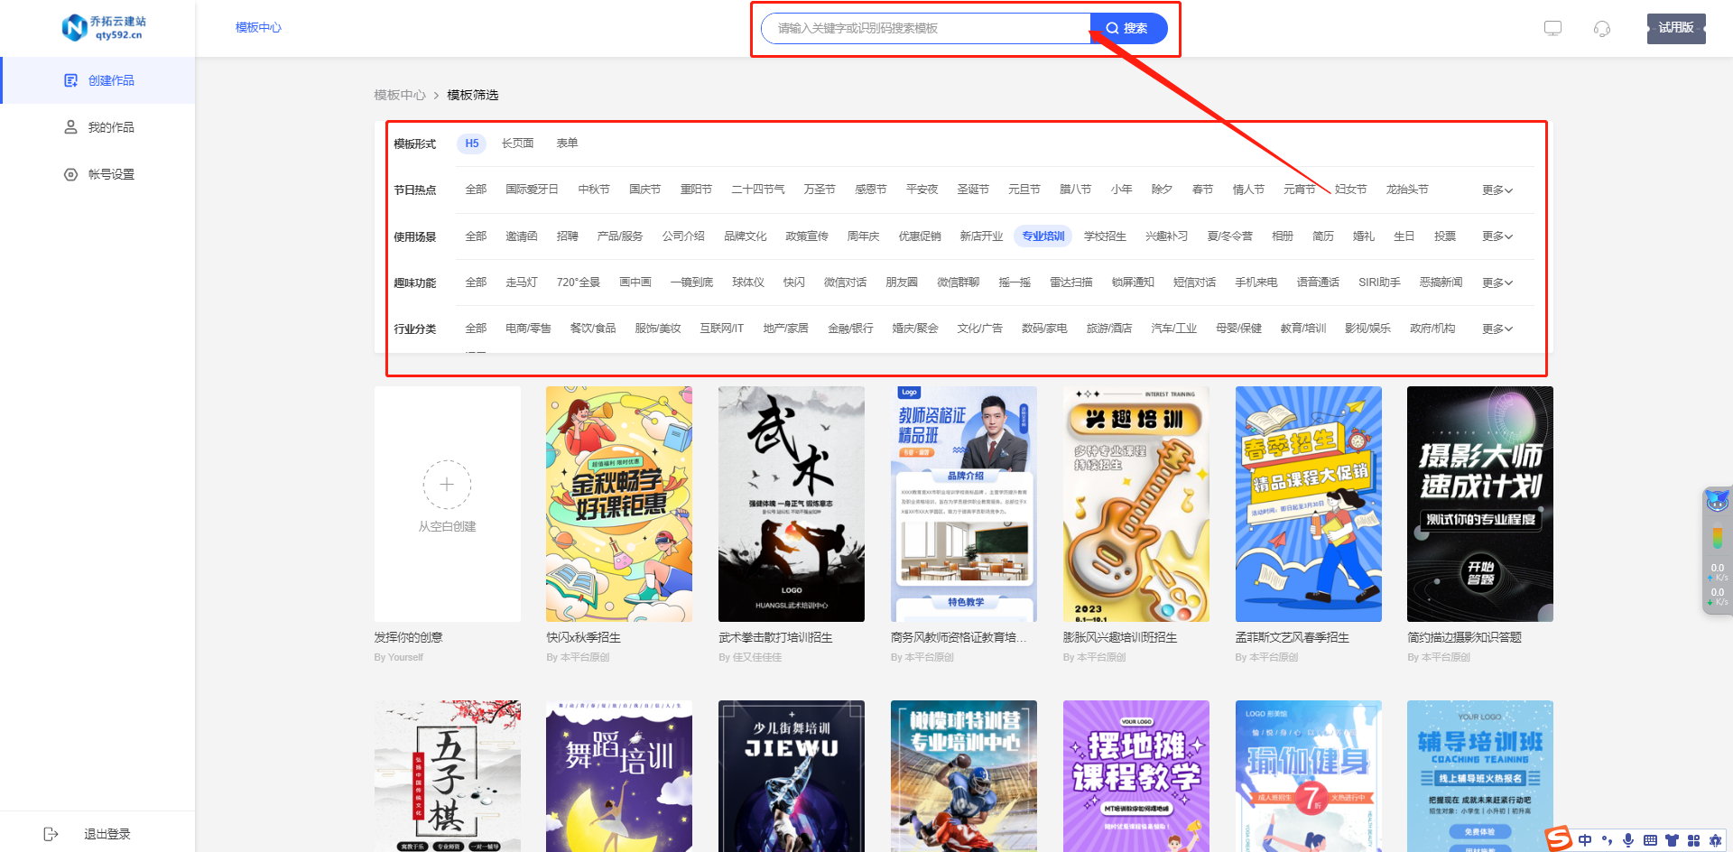Select the 长页面 template format
Viewport: 1733px width, 852px height.
point(517,144)
